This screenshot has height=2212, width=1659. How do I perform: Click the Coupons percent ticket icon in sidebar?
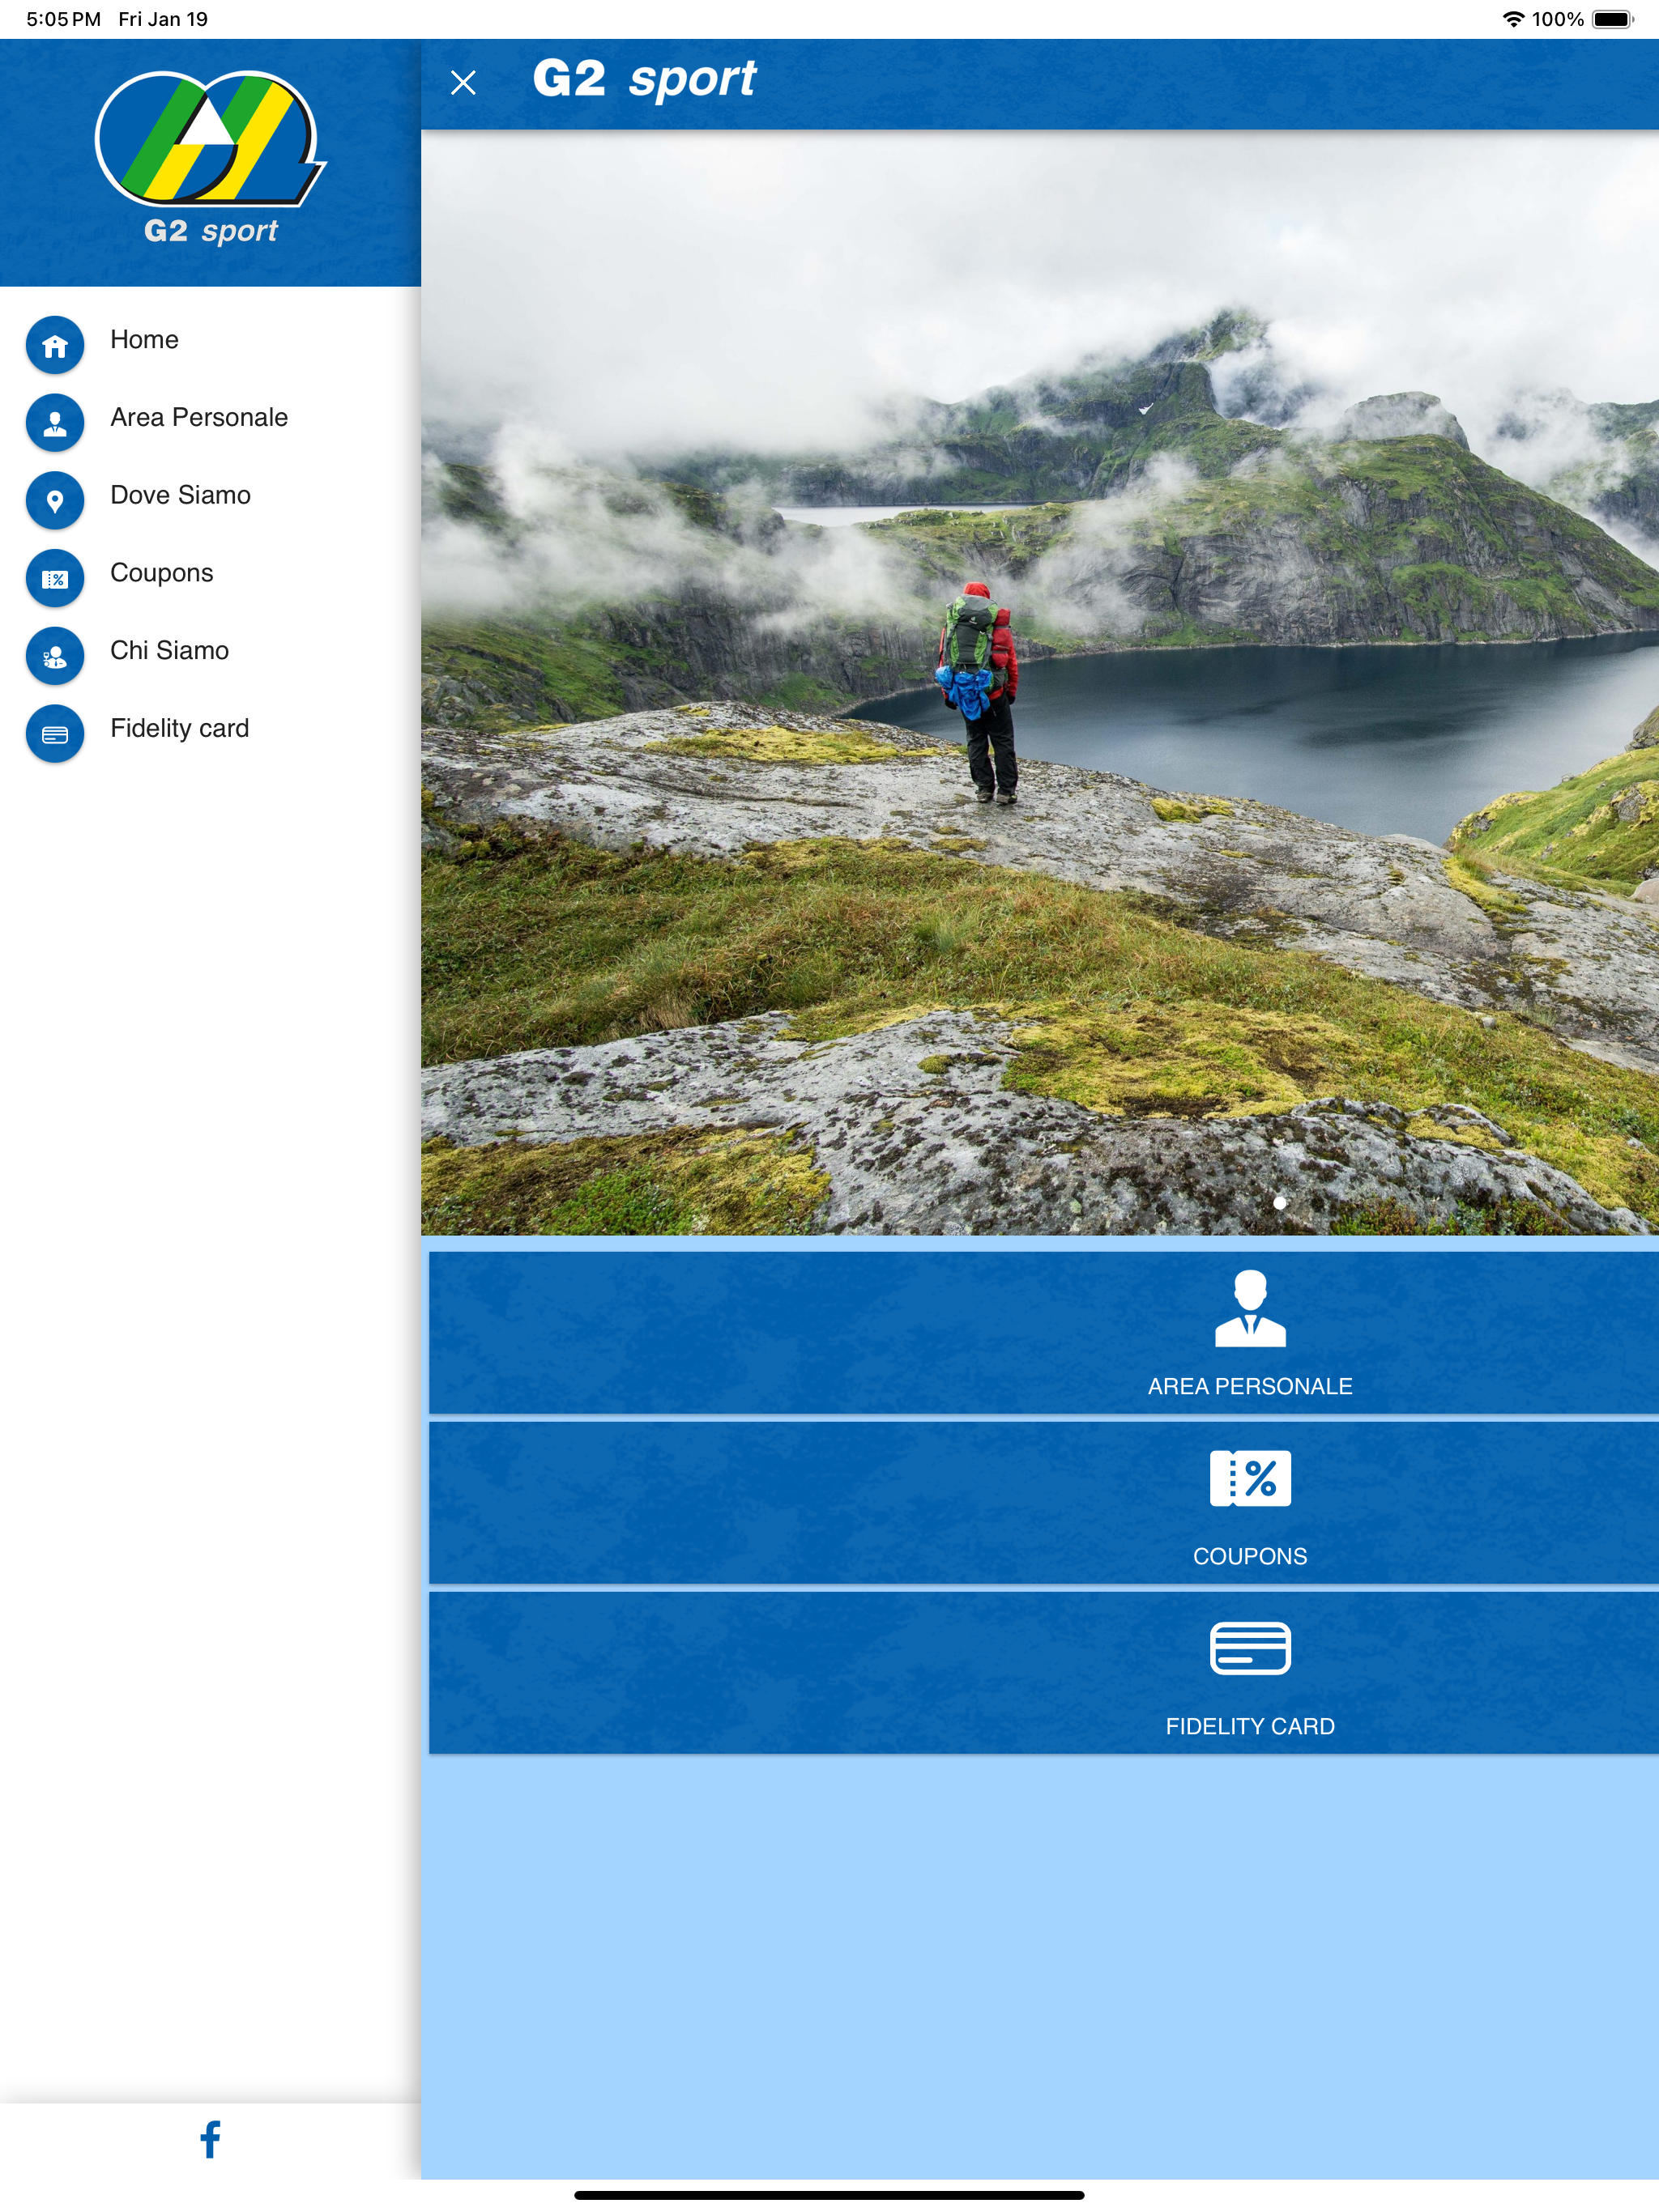(55, 578)
